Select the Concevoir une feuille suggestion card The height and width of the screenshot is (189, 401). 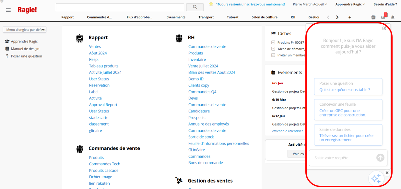[348, 110]
